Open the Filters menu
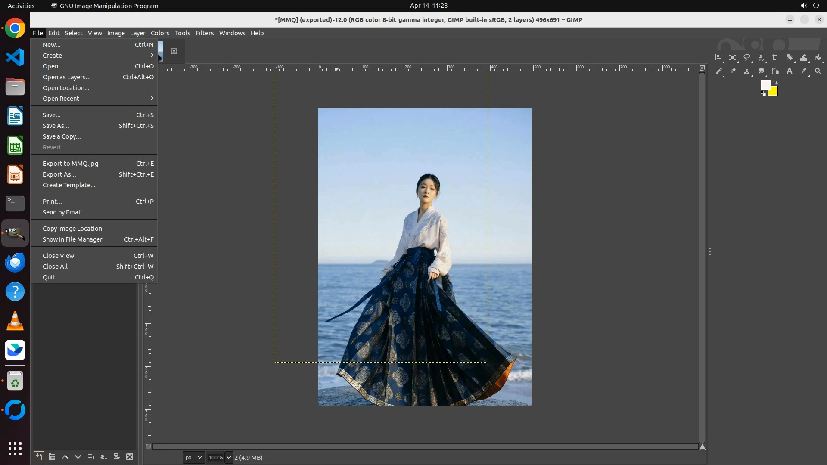 204,33
